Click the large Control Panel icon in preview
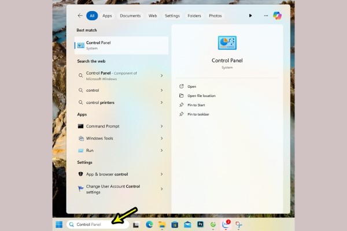Viewport: 347px width, 231px height. click(227, 43)
